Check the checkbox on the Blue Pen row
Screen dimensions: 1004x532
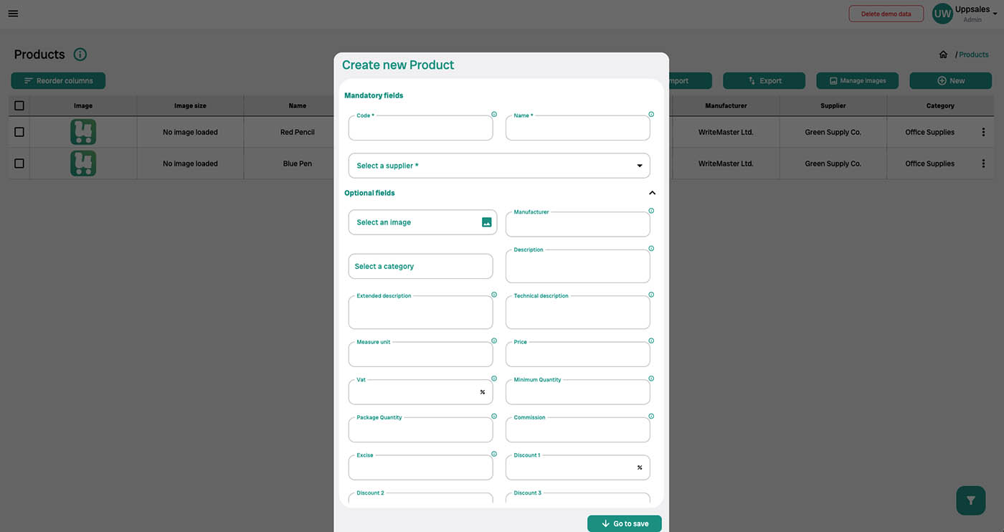click(x=19, y=163)
